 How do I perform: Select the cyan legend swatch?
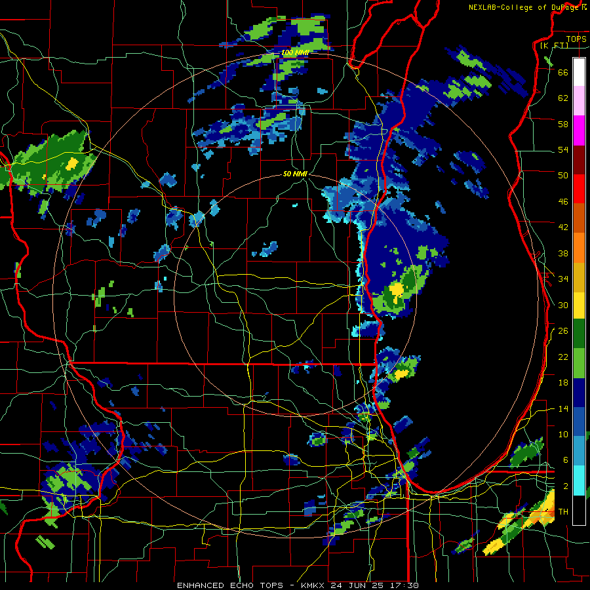[x=579, y=481]
